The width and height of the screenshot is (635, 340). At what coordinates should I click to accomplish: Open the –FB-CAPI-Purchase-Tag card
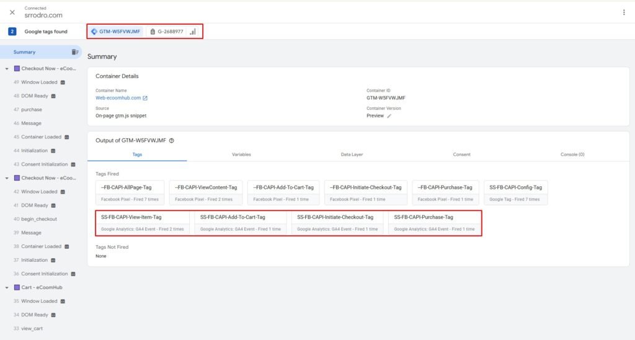pyautogui.click(x=445, y=193)
